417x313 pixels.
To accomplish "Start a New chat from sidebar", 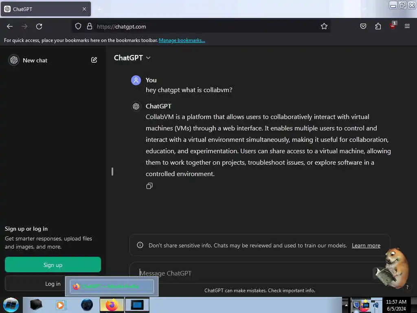I will [35, 60].
